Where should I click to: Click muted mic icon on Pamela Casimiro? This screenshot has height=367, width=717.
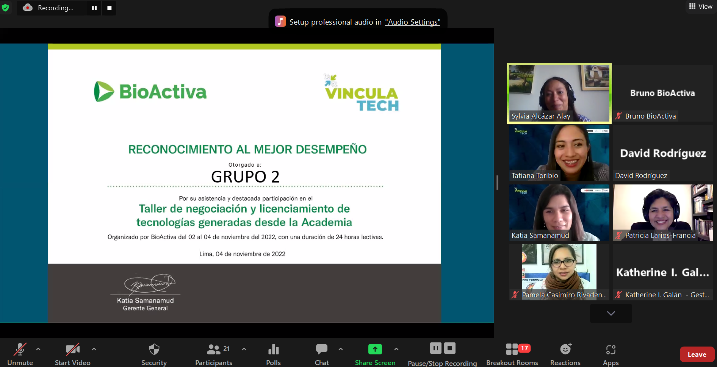(x=515, y=295)
